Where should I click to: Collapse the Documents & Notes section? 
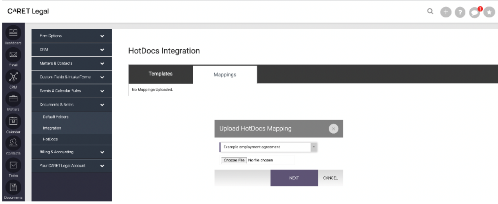(x=71, y=105)
